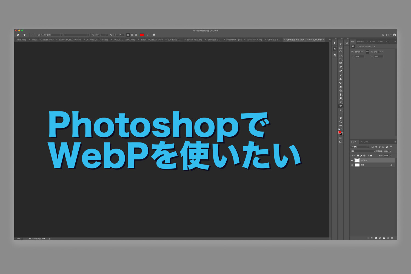Add a layer mask
This screenshot has width=411, height=274.
376,238
